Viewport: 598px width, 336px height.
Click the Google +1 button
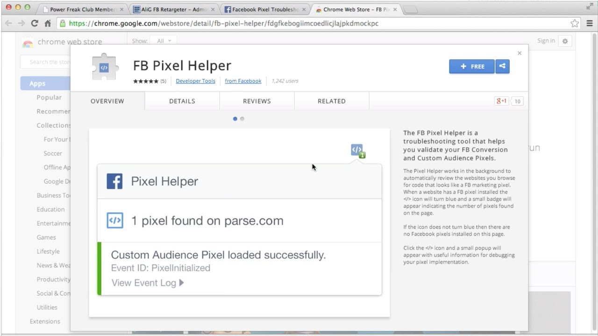(501, 101)
